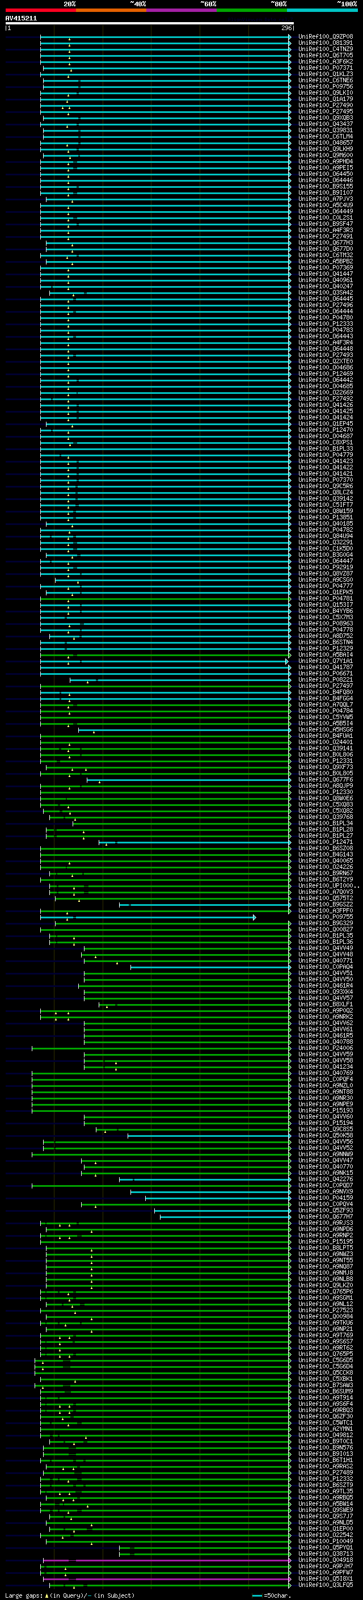Screen dimensions: 363x1600
Task: Click the white AV415211 query length bar
Action: click(x=150, y=24)
